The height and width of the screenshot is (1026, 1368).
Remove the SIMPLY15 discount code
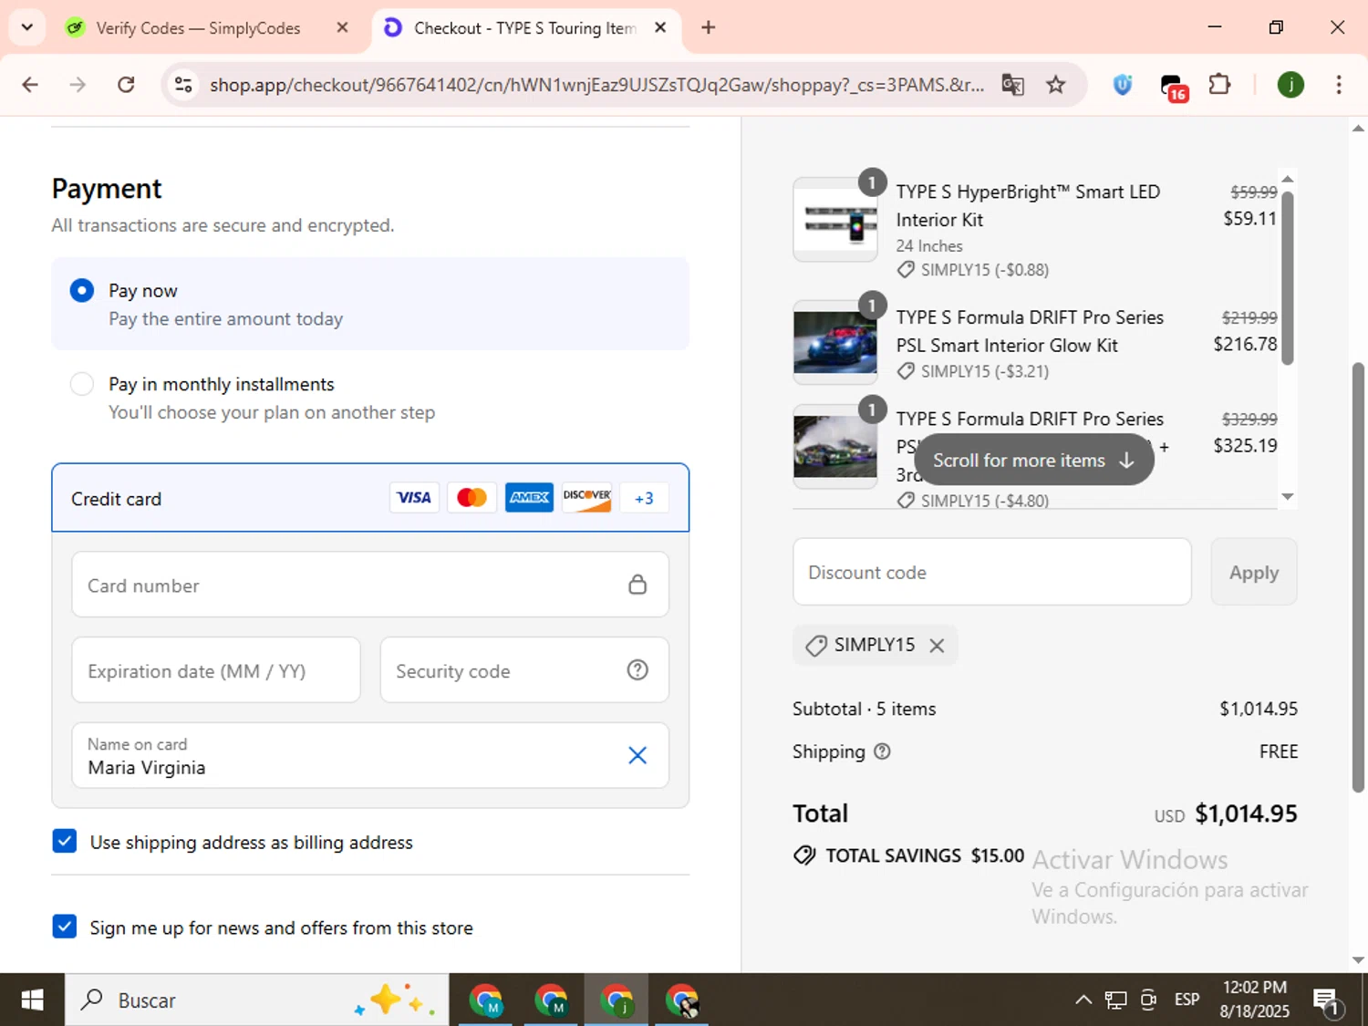click(x=937, y=646)
